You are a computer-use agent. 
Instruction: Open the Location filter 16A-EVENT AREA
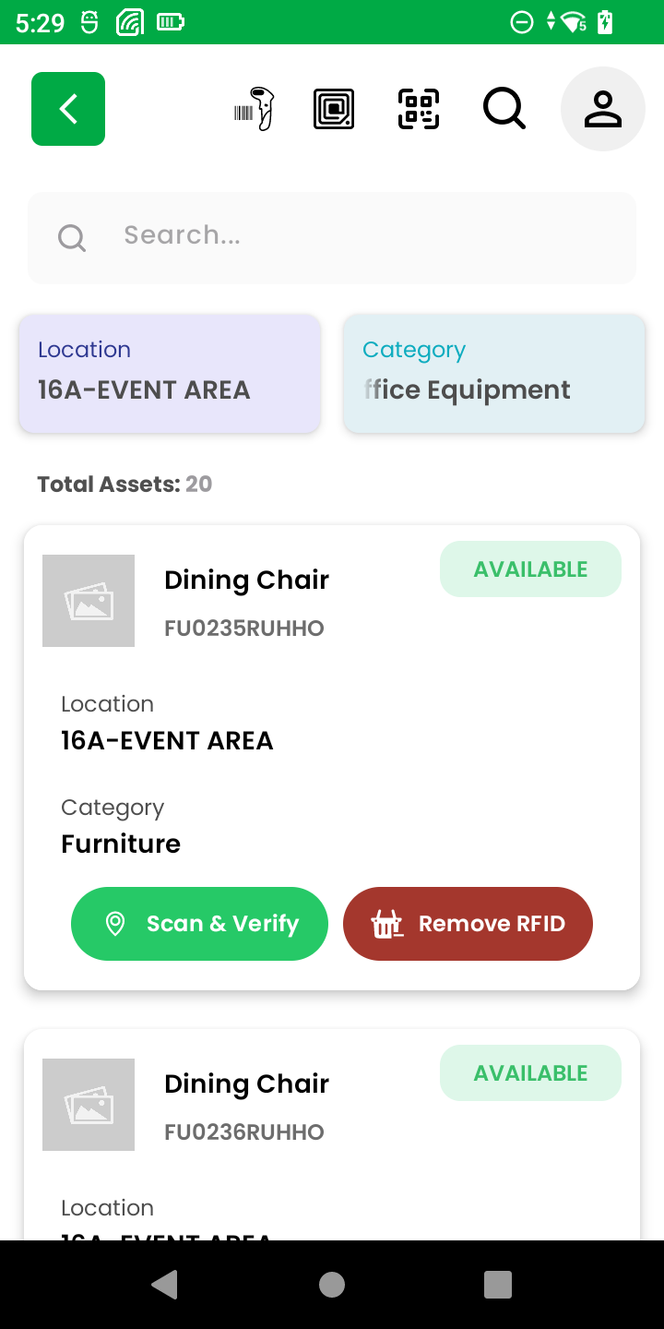(170, 373)
